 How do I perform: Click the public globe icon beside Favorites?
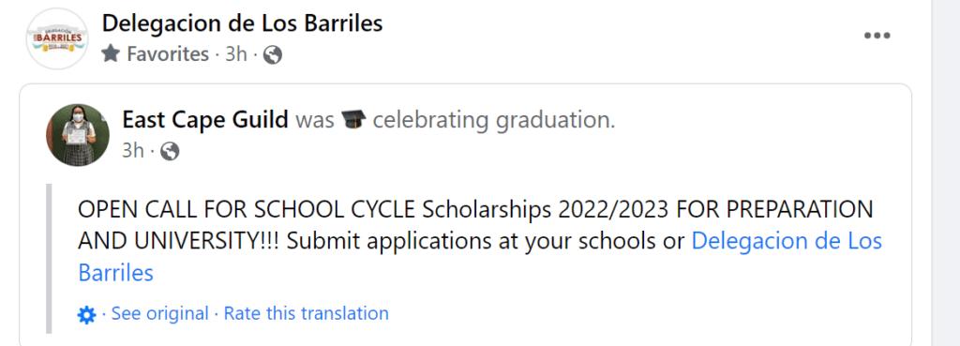pyautogui.click(x=273, y=55)
